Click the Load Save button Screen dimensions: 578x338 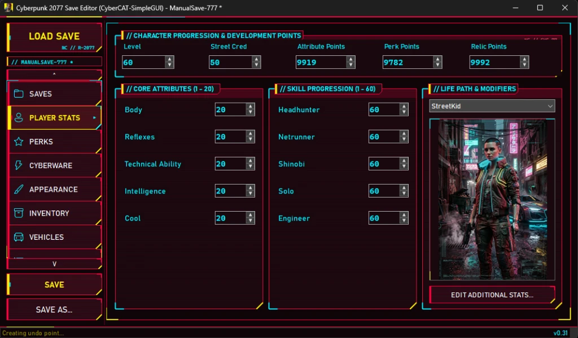coord(55,37)
